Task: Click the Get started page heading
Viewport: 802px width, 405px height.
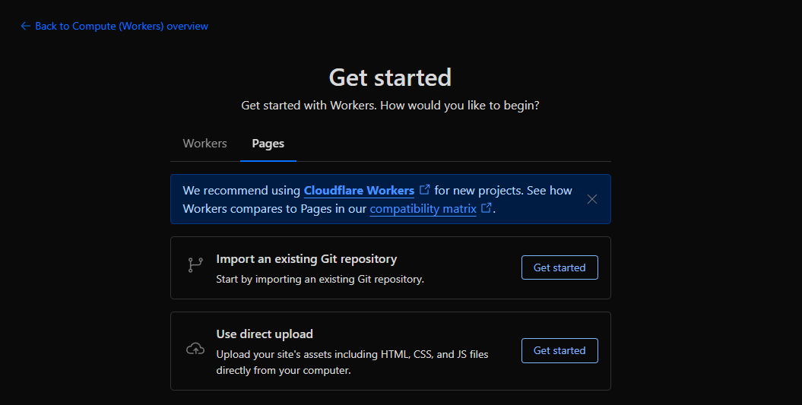Action: pos(390,77)
